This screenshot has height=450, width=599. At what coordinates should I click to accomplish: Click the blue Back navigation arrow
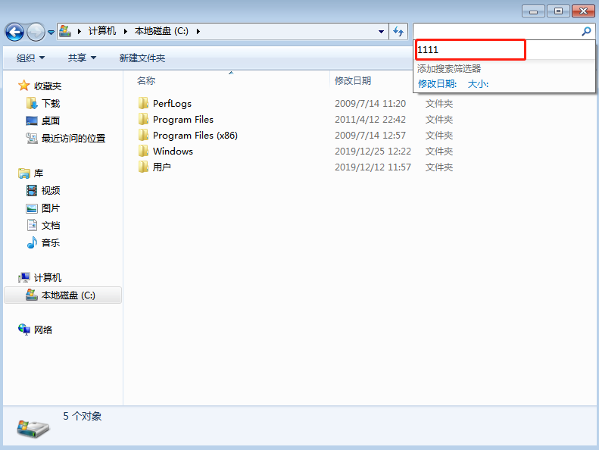(x=14, y=32)
